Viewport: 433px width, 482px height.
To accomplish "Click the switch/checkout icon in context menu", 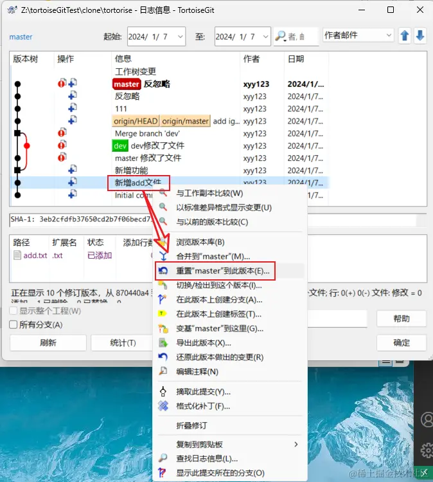I will click(x=163, y=285).
